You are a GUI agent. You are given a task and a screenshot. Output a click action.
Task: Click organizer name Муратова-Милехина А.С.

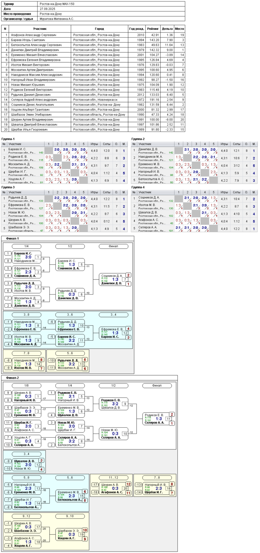57,18
